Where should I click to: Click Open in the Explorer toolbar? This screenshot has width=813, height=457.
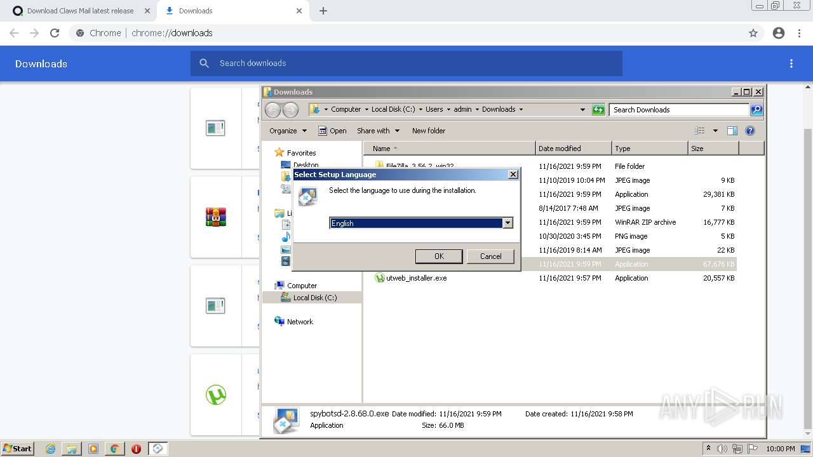[x=332, y=131]
